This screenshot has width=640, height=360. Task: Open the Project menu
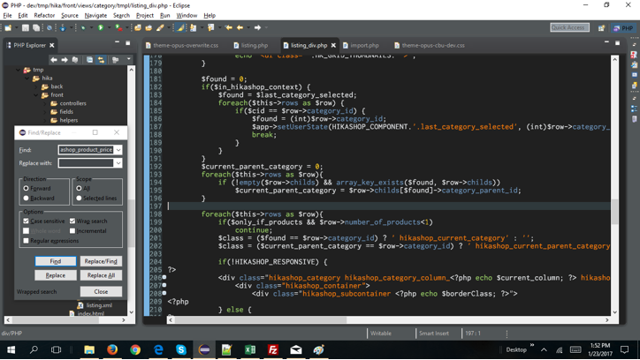click(x=144, y=16)
